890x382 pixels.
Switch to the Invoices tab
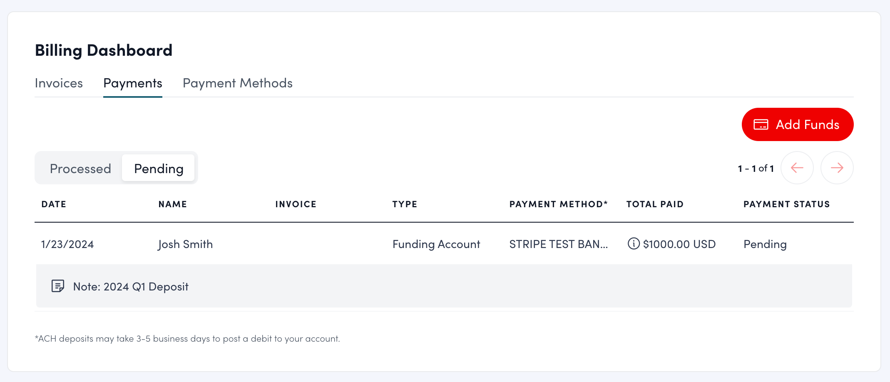coord(59,83)
